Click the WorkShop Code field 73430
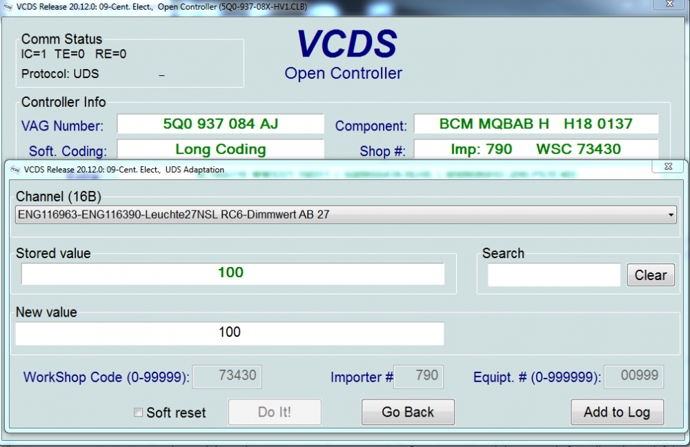 tap(227, 377)
